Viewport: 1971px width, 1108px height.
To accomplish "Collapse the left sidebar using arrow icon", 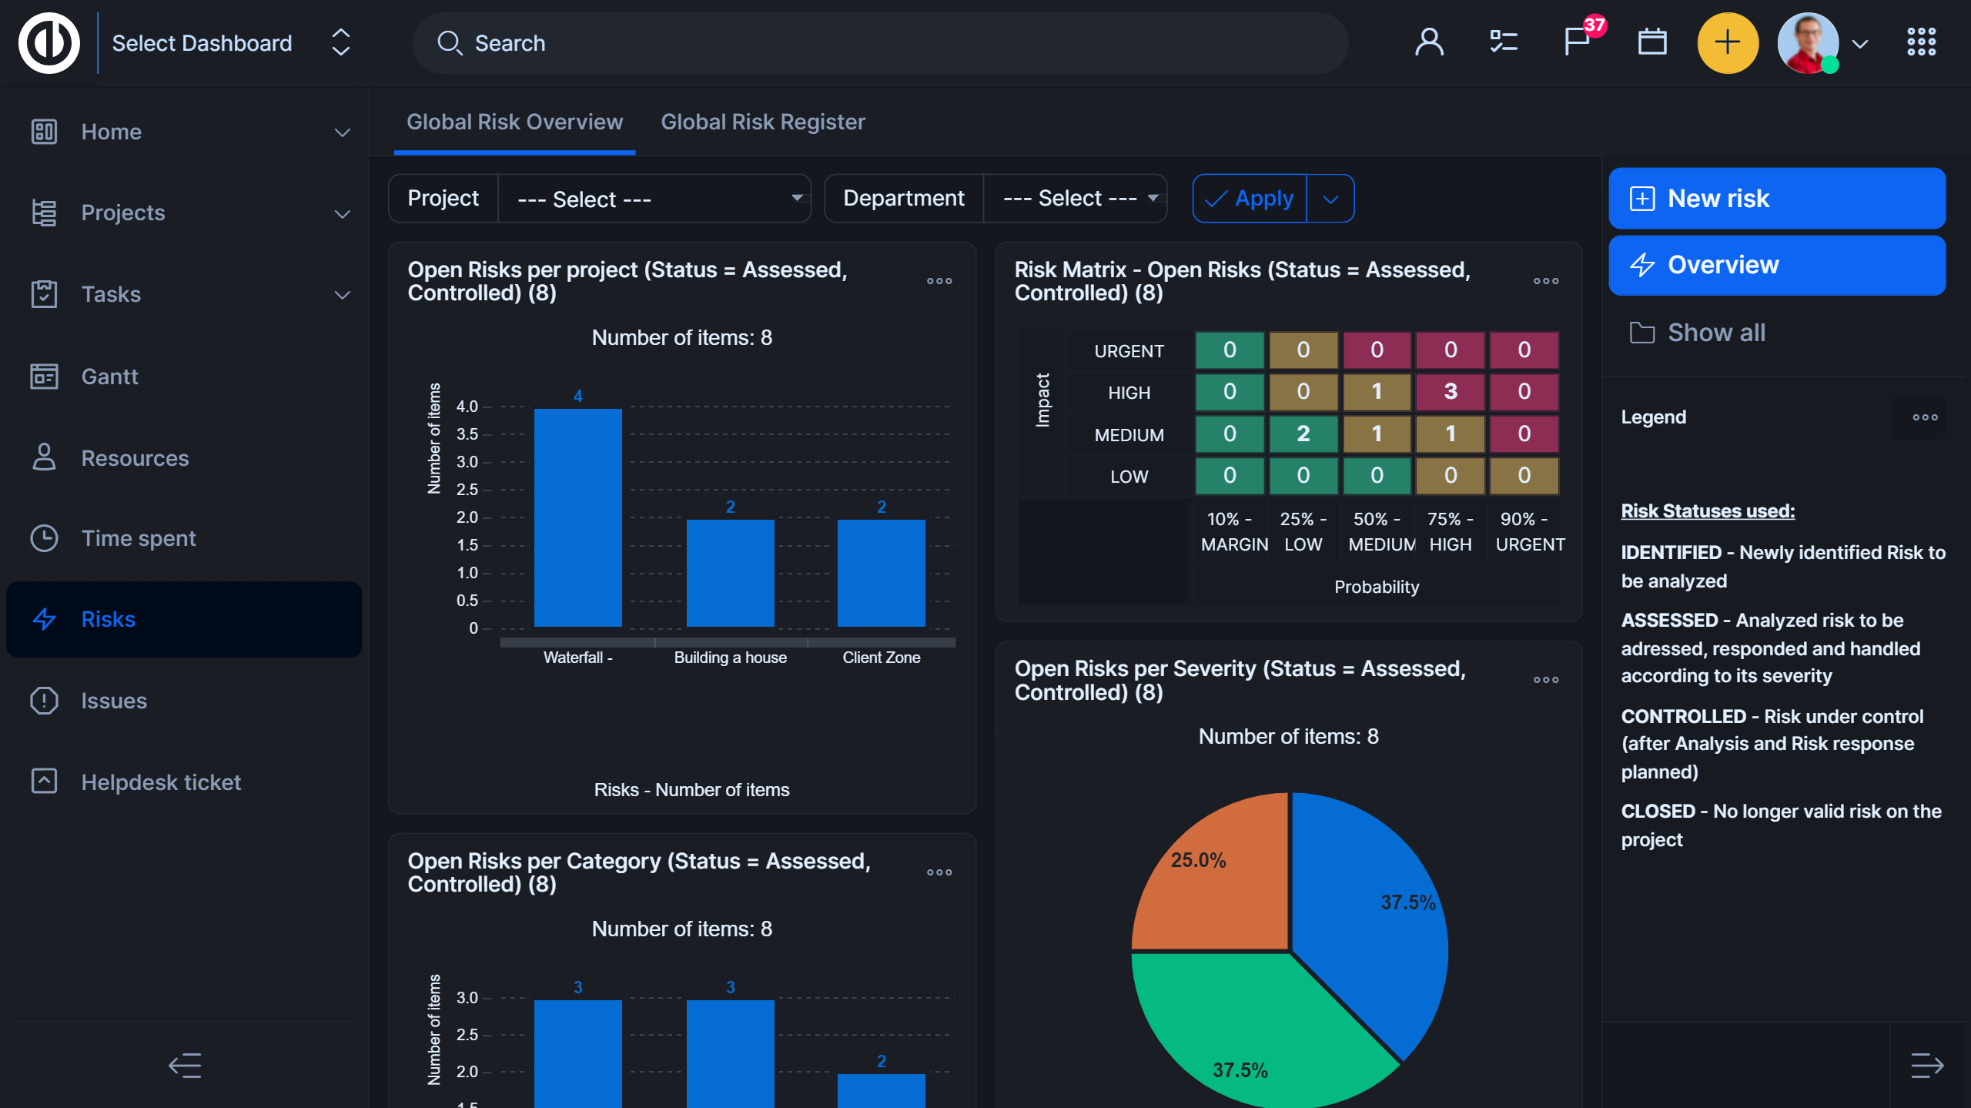I will [185, 1066].
